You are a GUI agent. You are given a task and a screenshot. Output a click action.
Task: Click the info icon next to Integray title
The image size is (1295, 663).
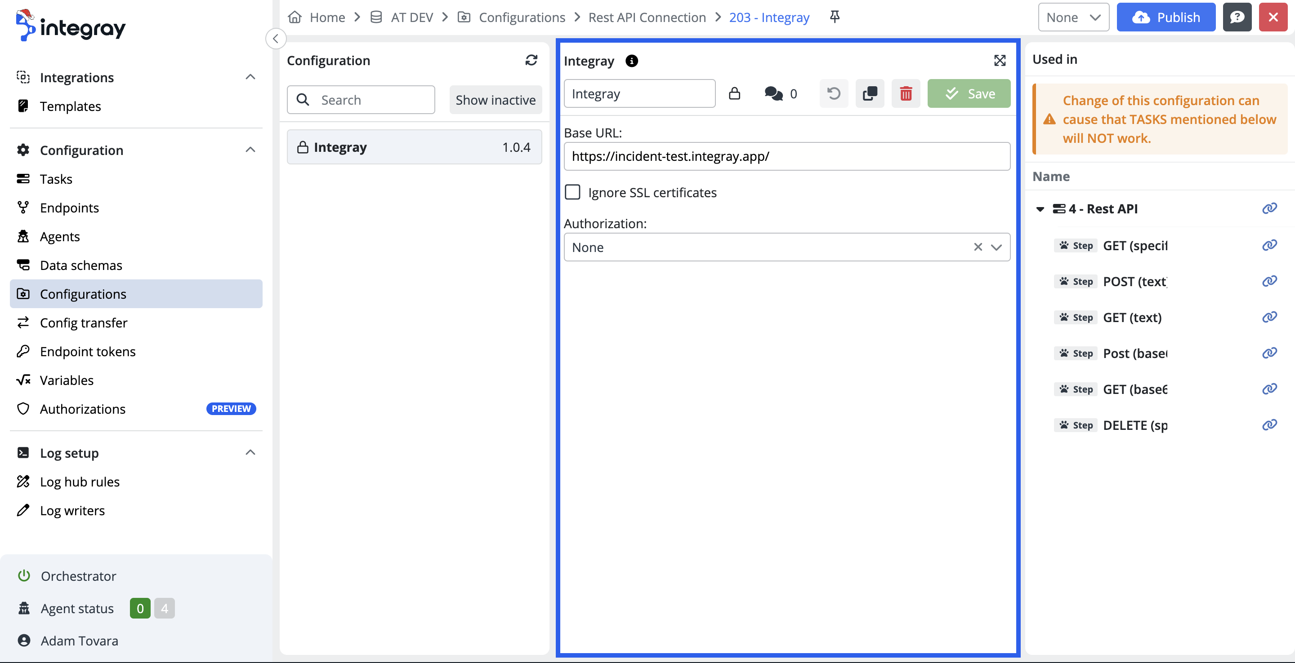(631, 61)
